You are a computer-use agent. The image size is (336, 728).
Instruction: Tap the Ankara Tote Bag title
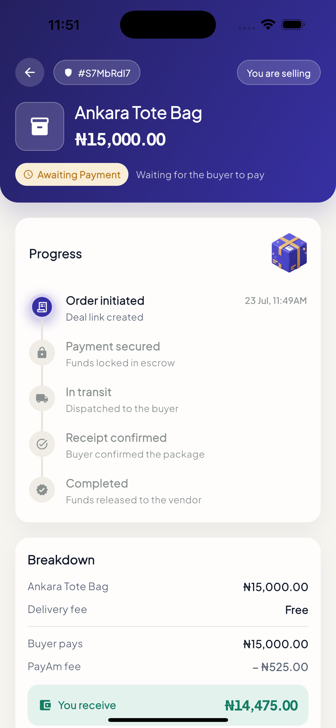point(138,113)
